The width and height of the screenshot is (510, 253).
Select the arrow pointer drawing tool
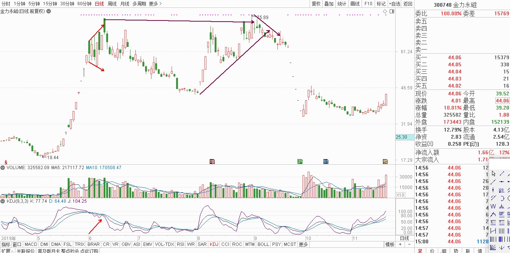(x=494, y=173)
